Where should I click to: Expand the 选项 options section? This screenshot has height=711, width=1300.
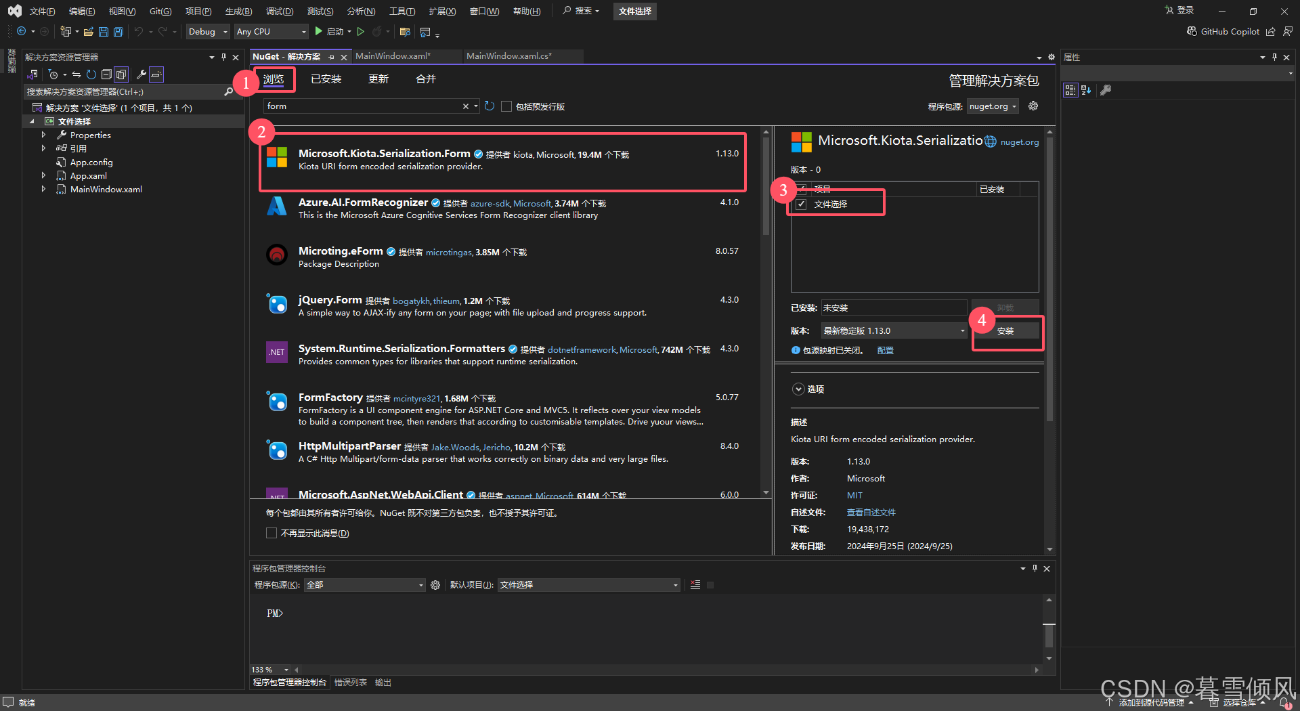point(798,389)
